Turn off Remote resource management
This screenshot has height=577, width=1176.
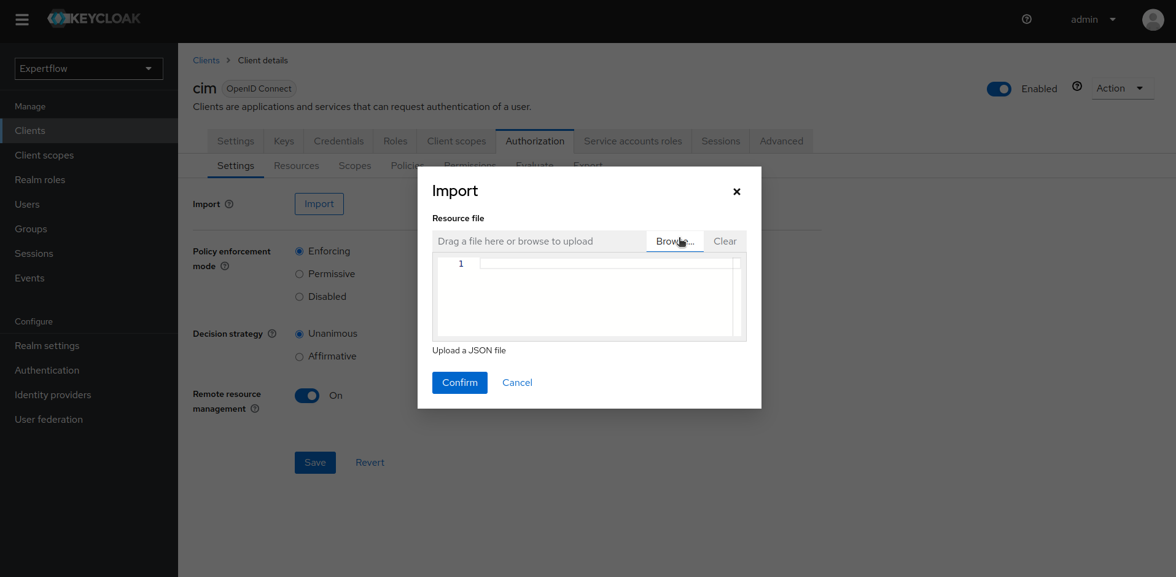[x=307, y=396]
